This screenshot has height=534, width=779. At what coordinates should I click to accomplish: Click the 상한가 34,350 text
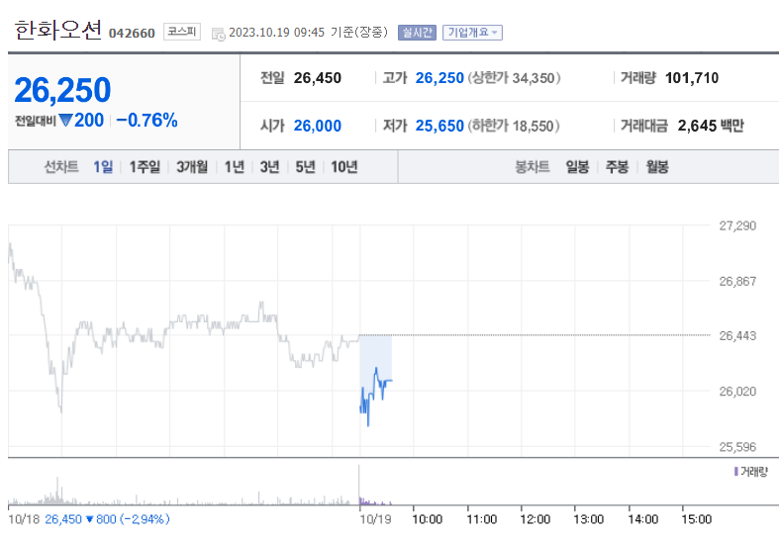514,78
